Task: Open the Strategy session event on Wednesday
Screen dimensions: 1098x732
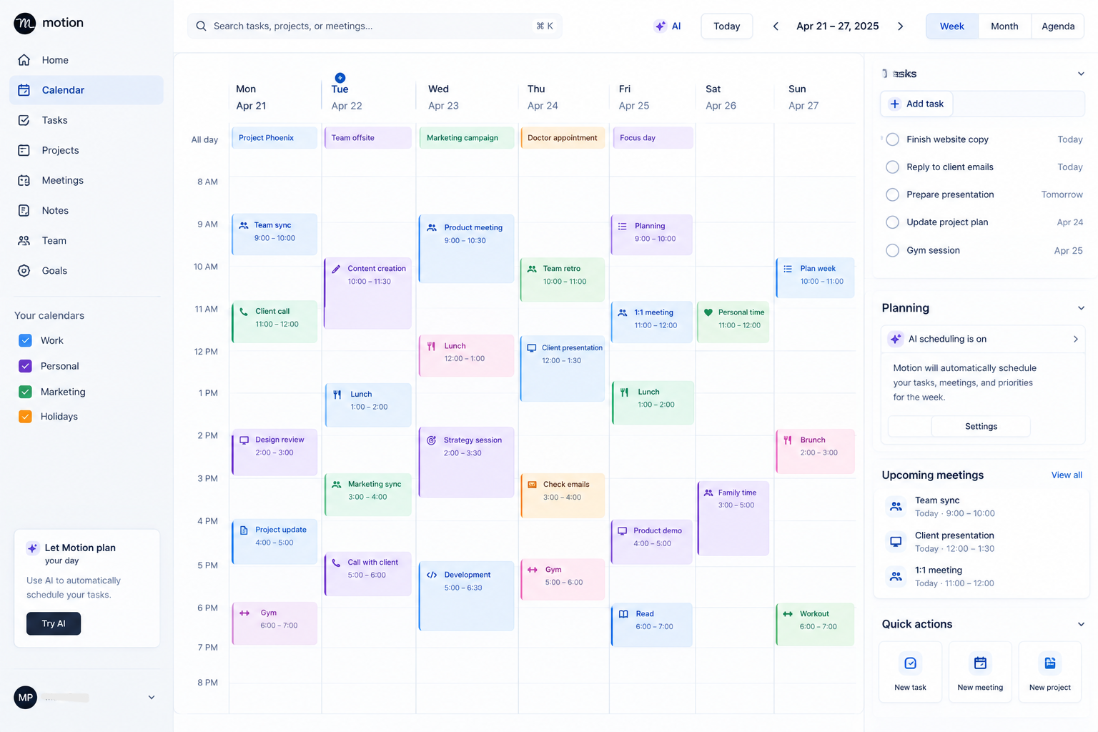Action: pos(466,463)
